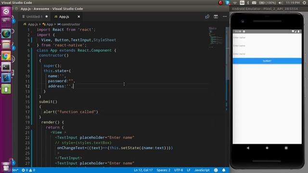
Task: Open notifications bell in status bar
Action: 224,170
